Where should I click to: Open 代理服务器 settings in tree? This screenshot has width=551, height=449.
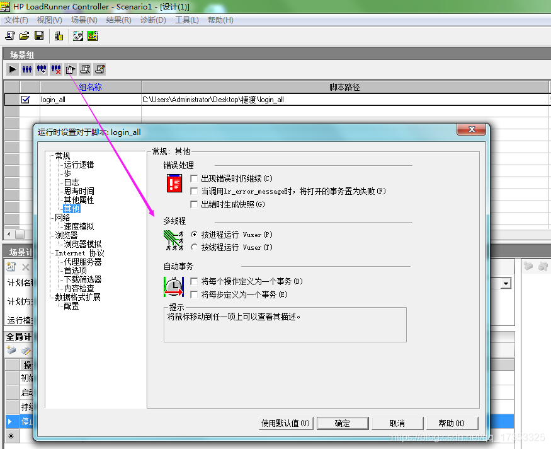point(82,262)
